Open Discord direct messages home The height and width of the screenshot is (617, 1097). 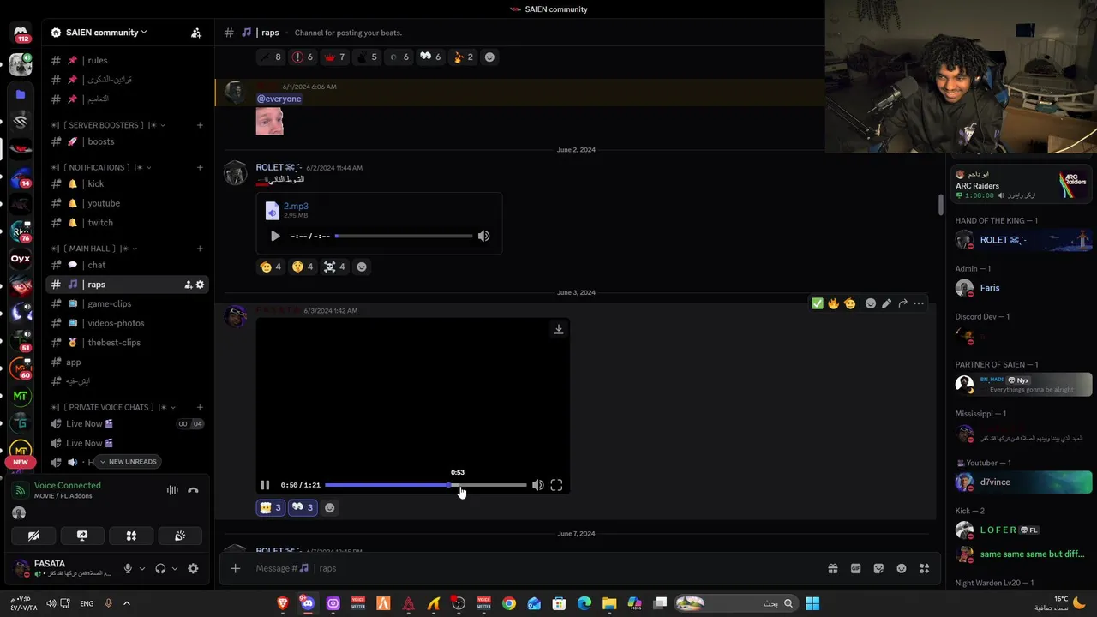click(21, 33)
